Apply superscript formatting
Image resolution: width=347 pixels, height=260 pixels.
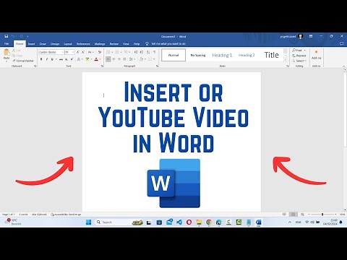coord(72,59)
